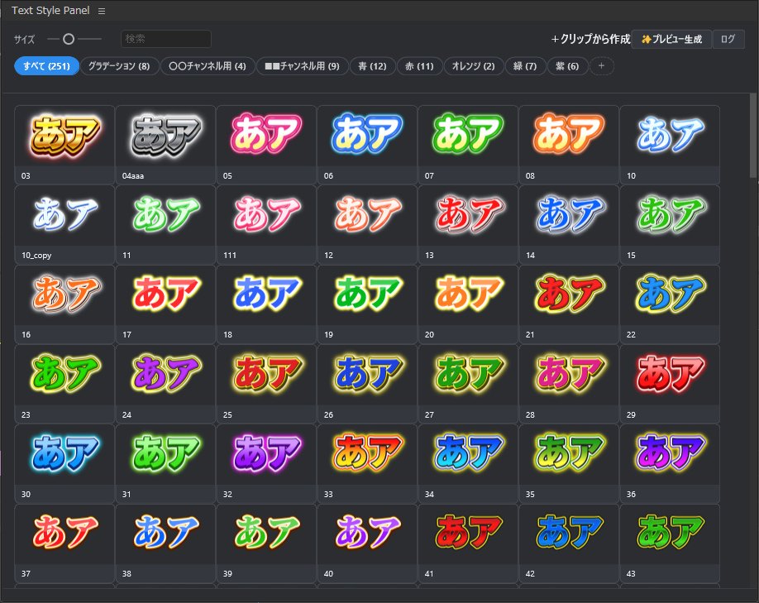
Task: Select blue style thumbnail 06
Action: (367, 144)
